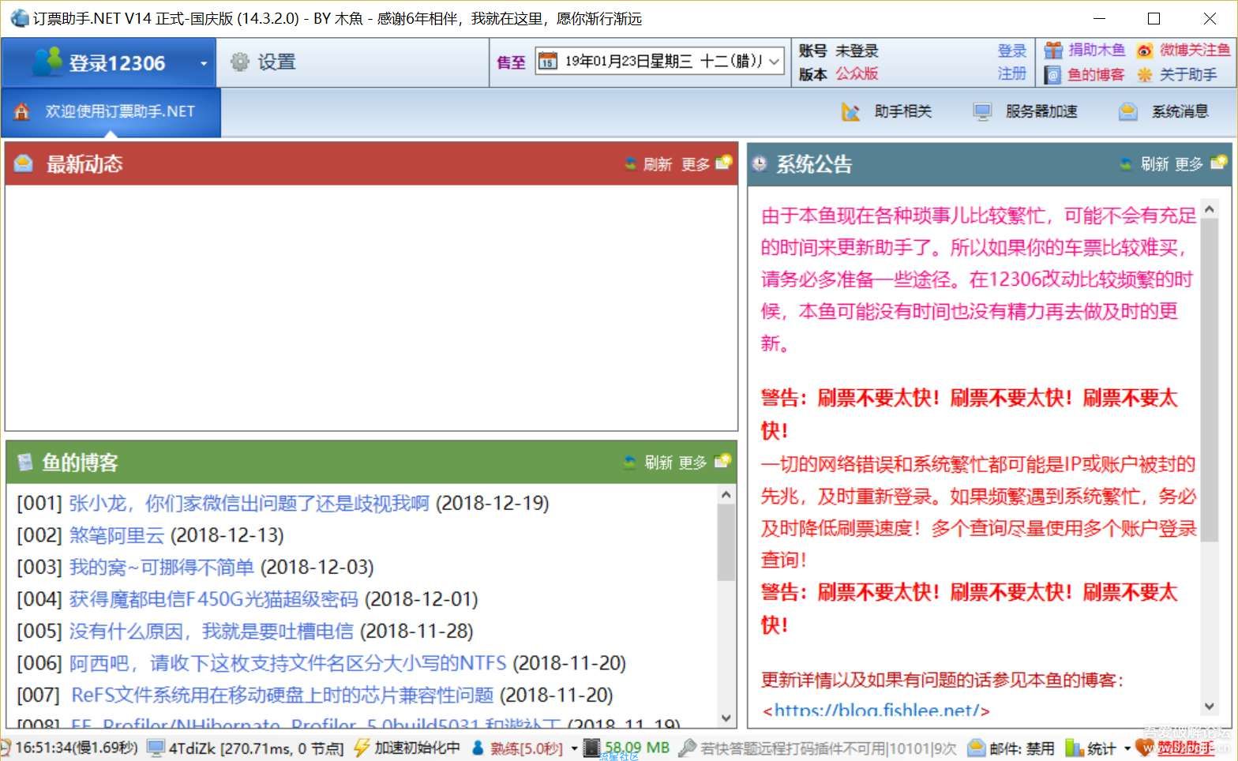Open the 捐助木鱼 donate link
Viewport: 1238px width, 761px height.
(x=1097, y=51)
